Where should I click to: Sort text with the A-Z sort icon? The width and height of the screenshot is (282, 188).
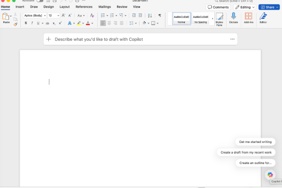(x=150, y=16)
